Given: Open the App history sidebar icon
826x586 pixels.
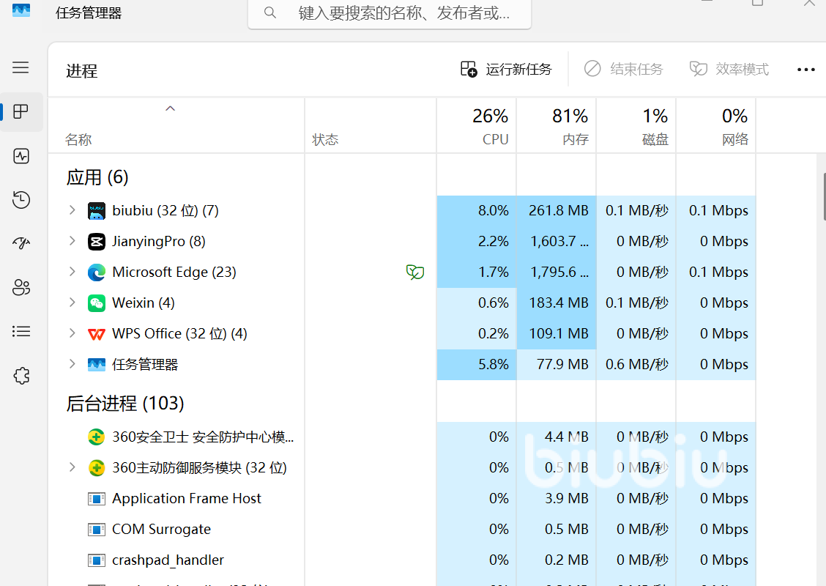Looking at the screenshot, I should pos(21,200).
